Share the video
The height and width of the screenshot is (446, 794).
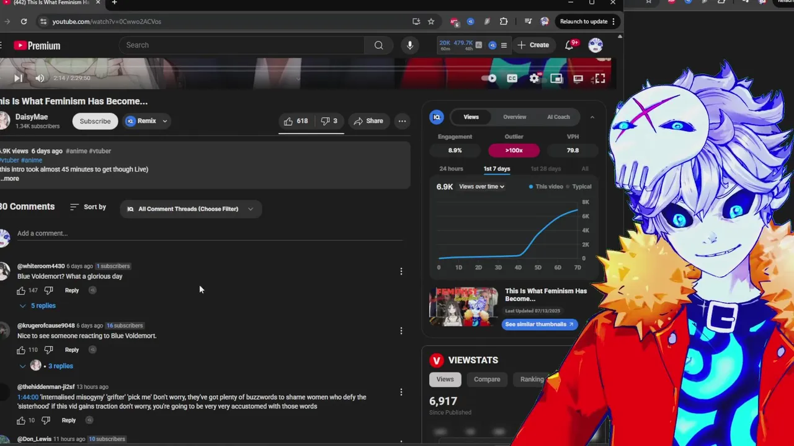point(368,121)
